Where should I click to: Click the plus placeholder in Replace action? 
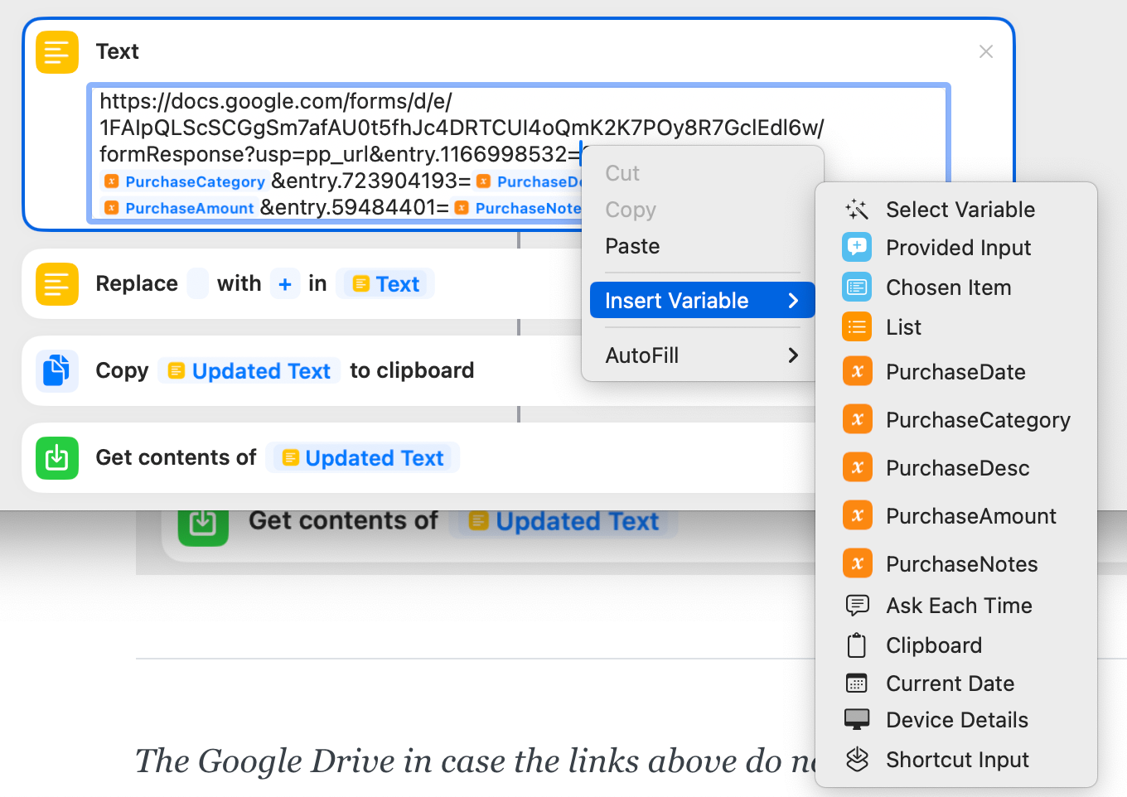[285, 284]
